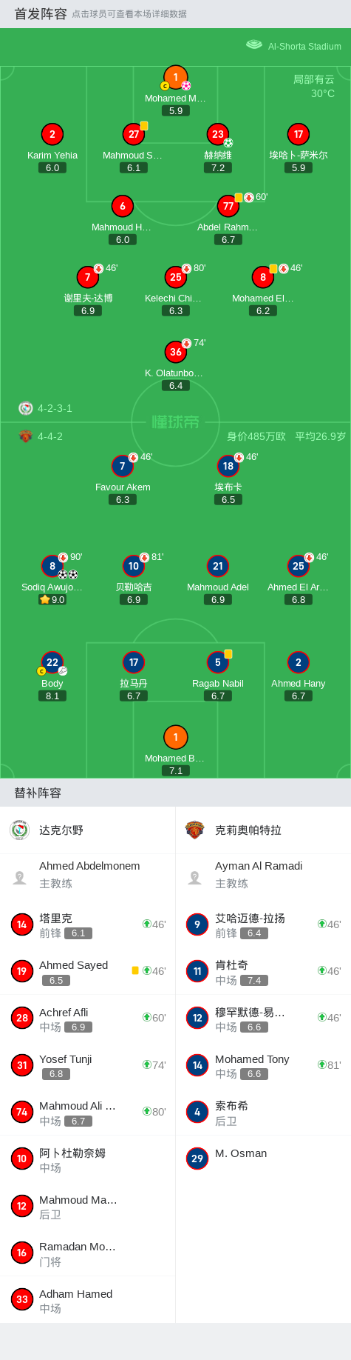Select player 23 赫纳维 jersey circle
Screen dimensions: 351x1360
[217, 134]
